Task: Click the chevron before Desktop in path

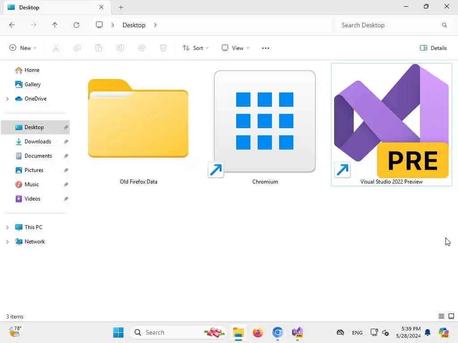Action: 113,25
